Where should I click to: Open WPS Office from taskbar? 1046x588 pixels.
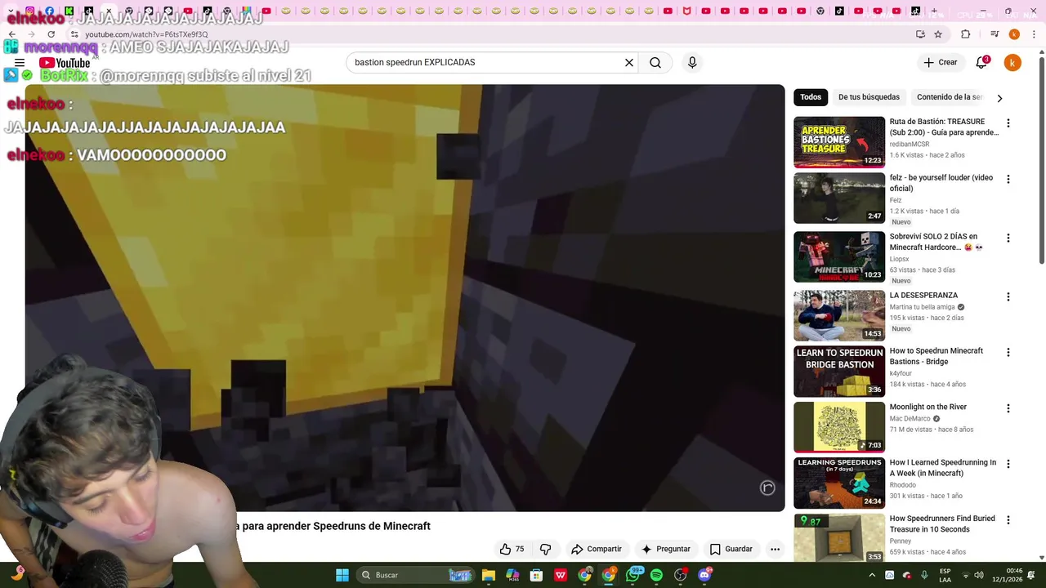[561, 575]
